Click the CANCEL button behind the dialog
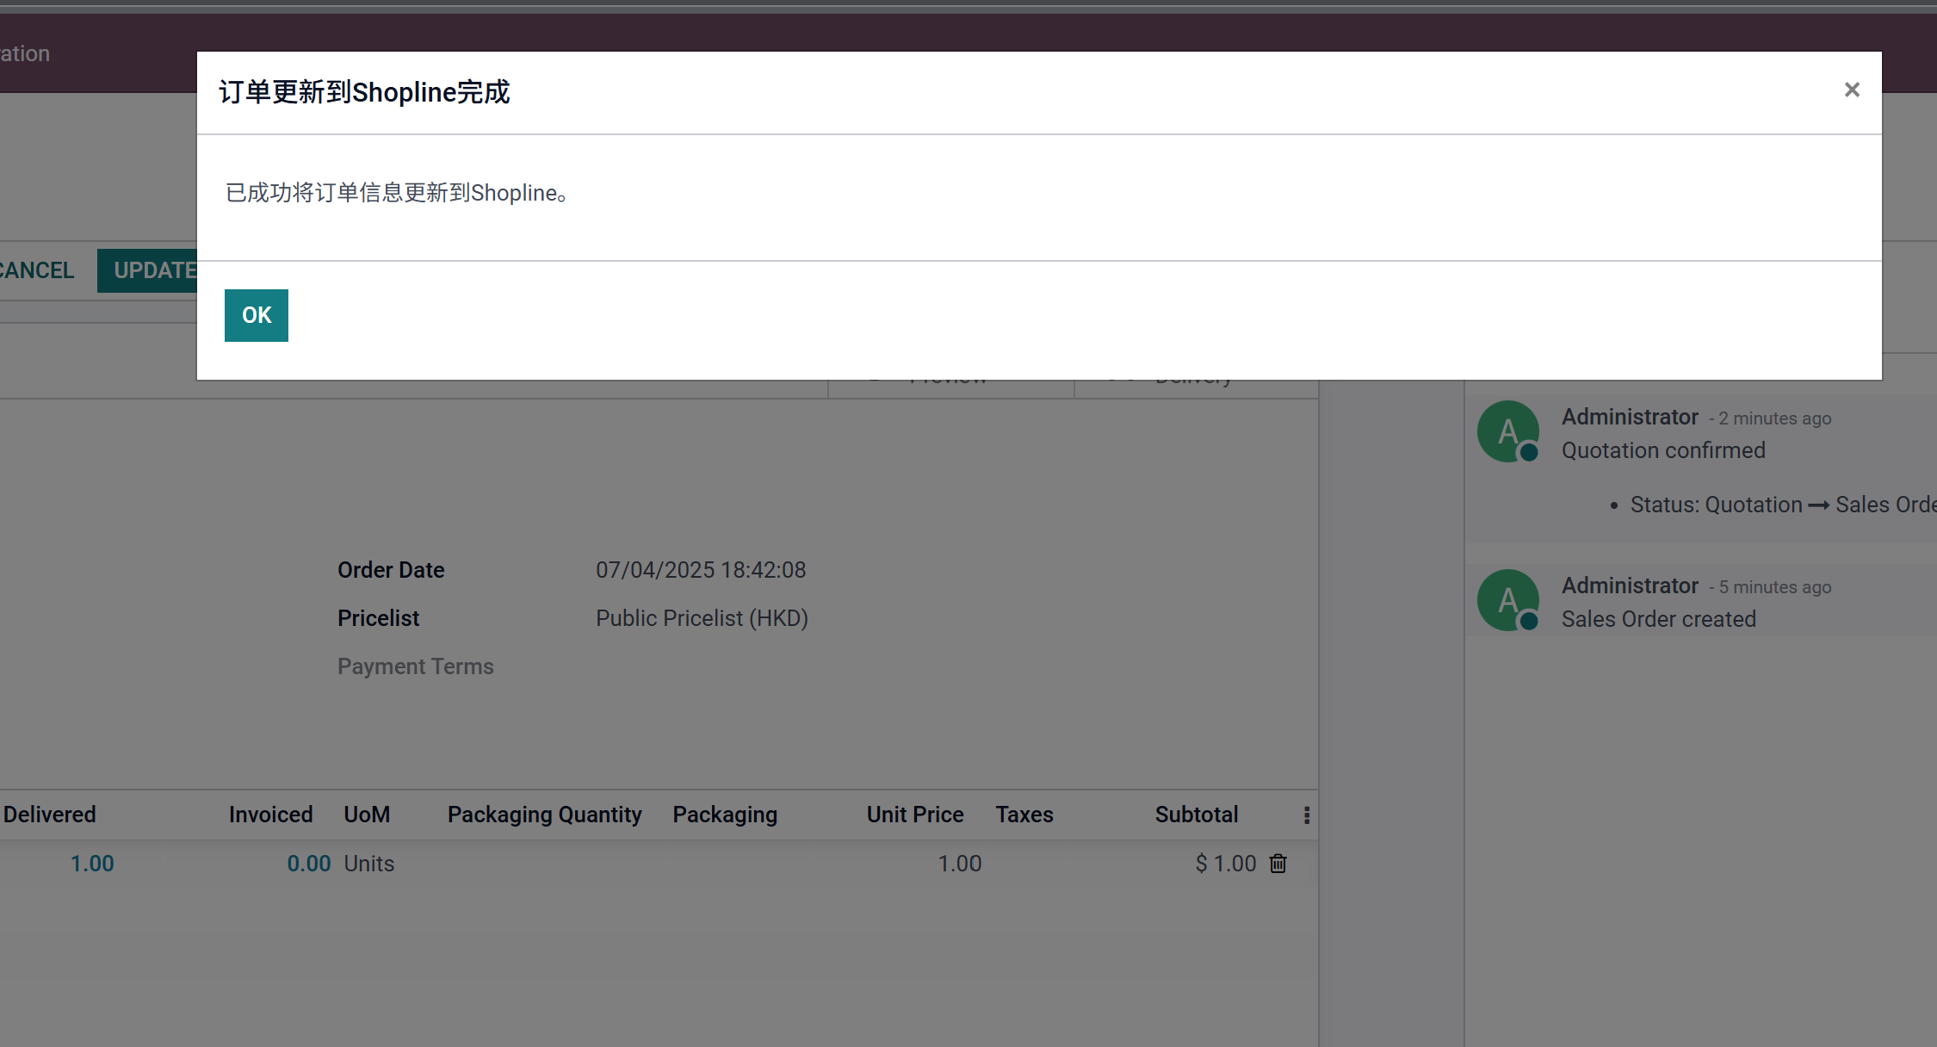 point(36,270)
